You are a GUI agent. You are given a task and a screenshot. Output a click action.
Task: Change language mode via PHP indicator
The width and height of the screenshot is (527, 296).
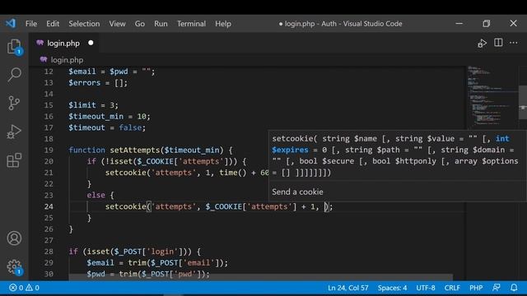coord(476,288)
